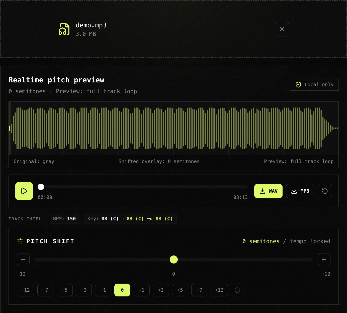Click the 'Local only' badge text
The image size is (347, 313).
click(x=319, y=85)
